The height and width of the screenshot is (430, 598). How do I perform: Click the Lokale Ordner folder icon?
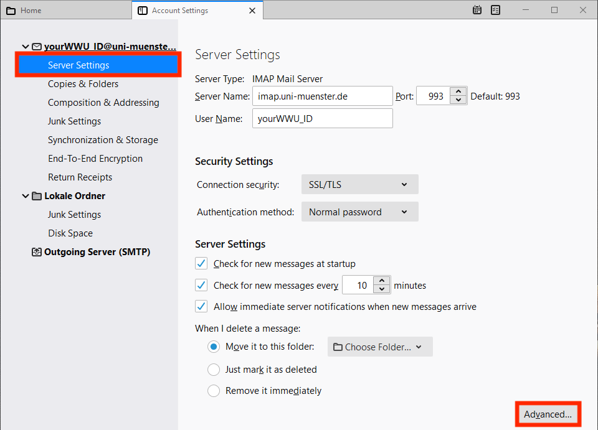(37, 196)
